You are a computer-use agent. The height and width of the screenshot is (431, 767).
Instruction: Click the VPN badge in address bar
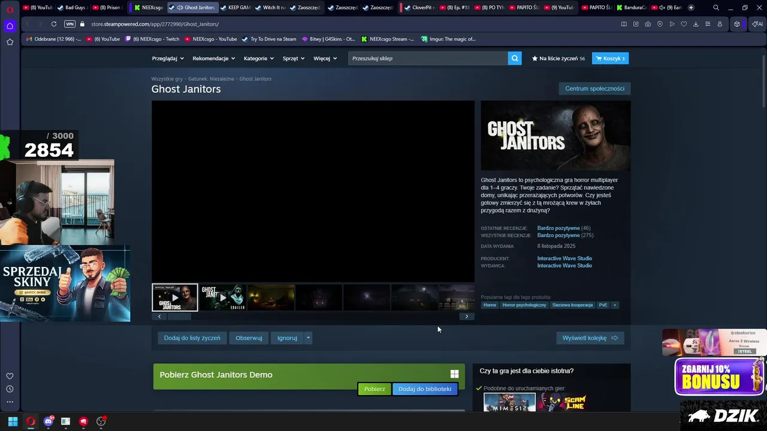click(70, 24)
